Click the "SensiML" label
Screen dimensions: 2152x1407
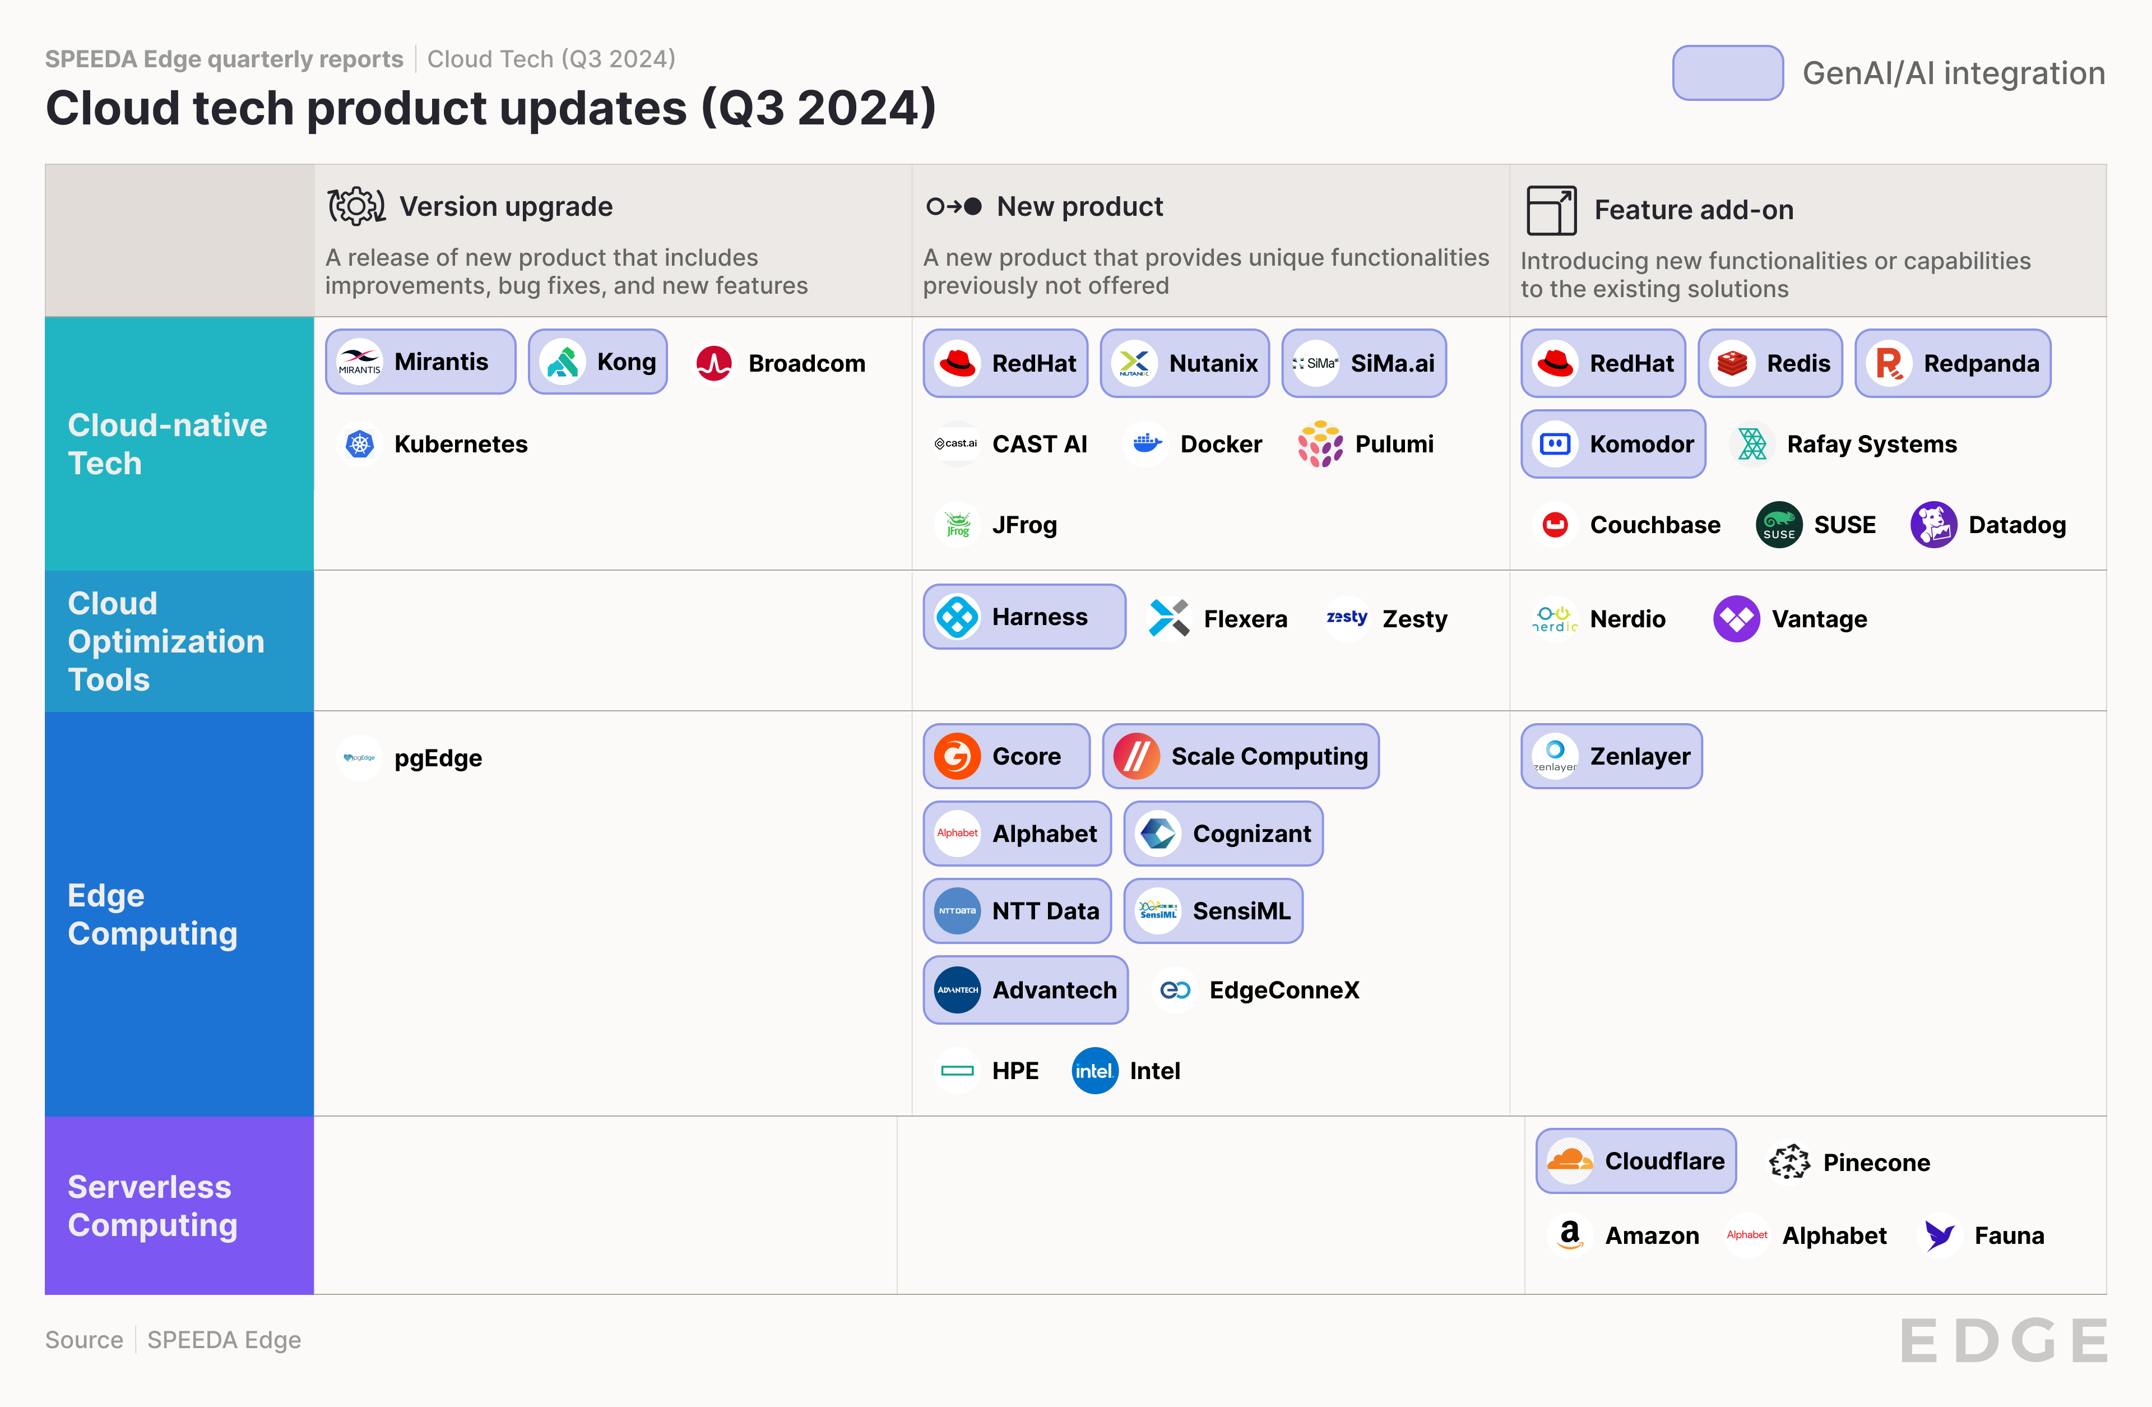pyautogui.click(x=1241, y=910)
